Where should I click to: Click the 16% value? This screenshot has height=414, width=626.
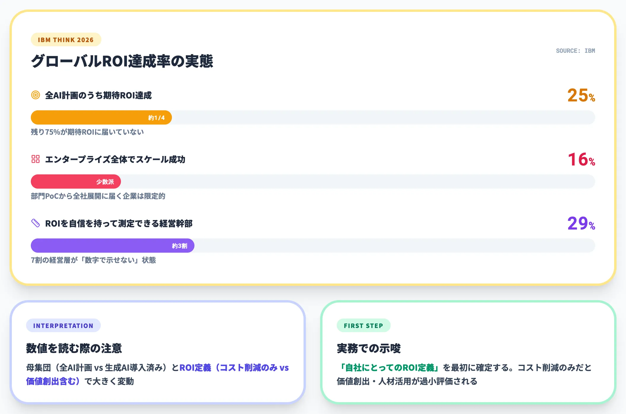(581, 159)
